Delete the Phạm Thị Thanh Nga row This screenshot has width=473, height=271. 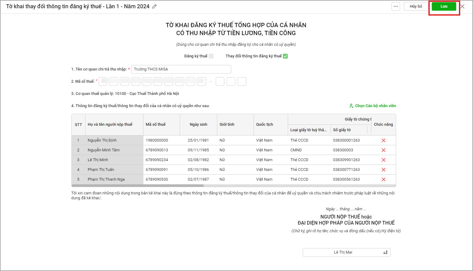point(384,179)
